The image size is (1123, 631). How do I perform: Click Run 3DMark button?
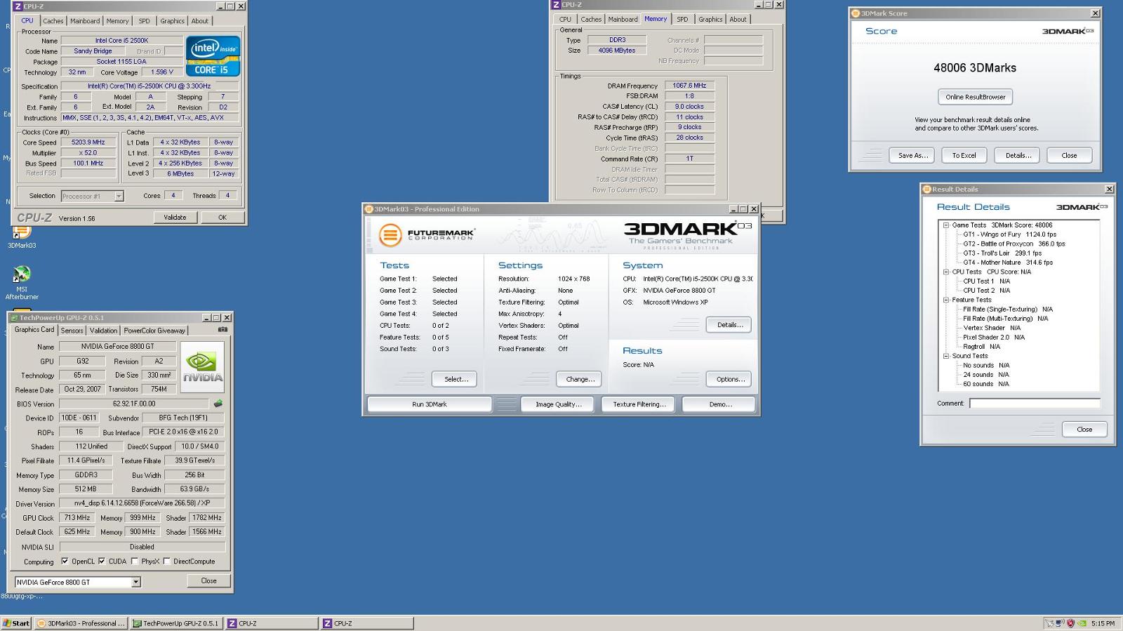coord(429,404)
